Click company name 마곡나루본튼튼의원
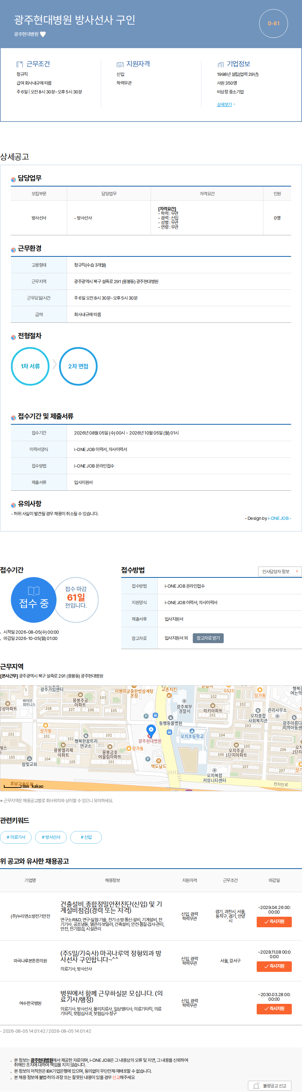302x1092 pixels. (x=30, y=961)
